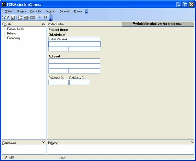Click the move icon in Obsah panel header
This screenshot has width=196, height=161.
pyautogui.click(x=43, y=24)
